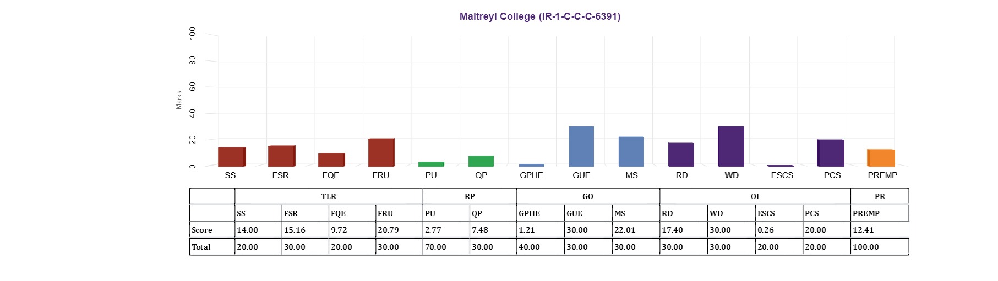The width and height of the screenshot is (998, 281).
Task: Select the GO table header cell
Action: (588, 196)
